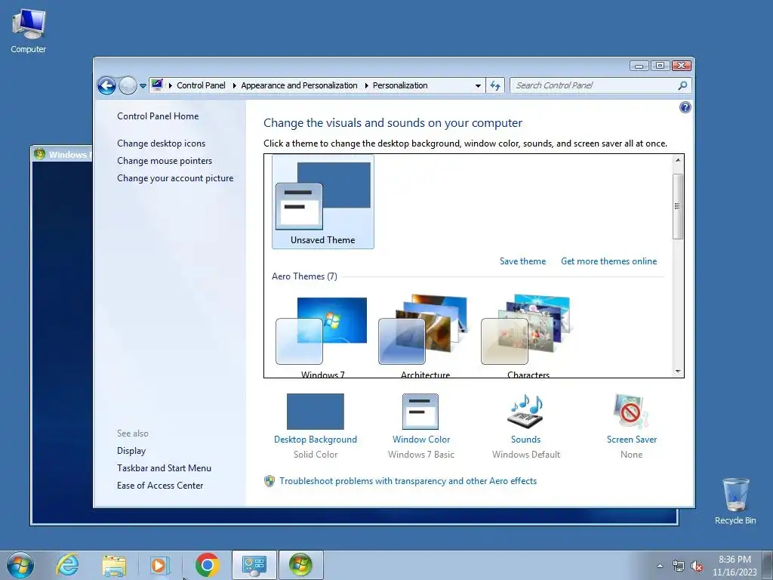Minimize the Personalization window
The width and height of the screenshot is (773, 580).
[x=639, y=66]
